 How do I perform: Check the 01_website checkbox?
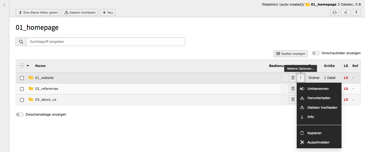[x=22, y=78]
